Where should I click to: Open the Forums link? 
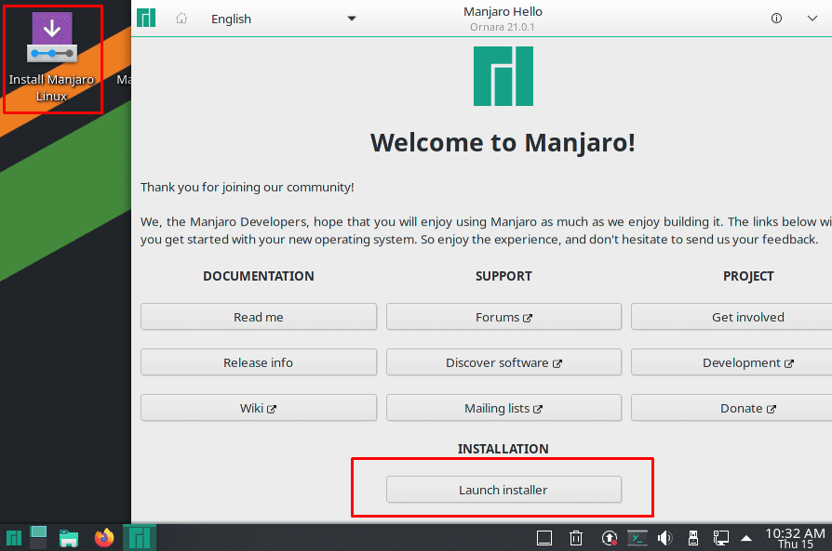point(503,316)
